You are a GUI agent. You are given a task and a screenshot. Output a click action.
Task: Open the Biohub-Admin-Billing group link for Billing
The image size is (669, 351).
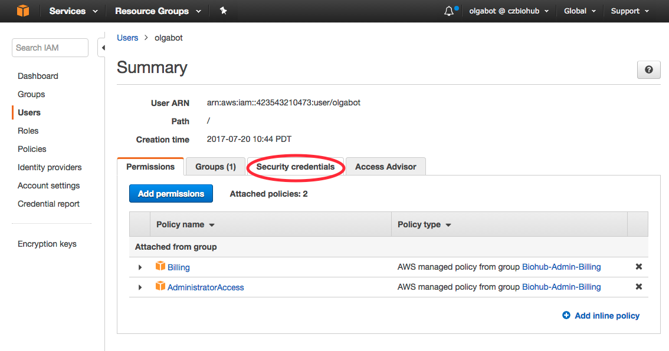(x=561, y=267)
